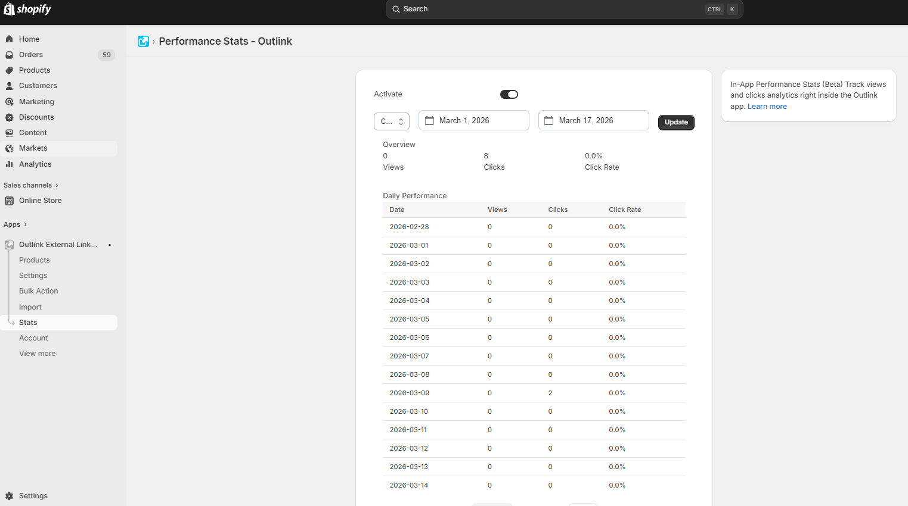Click the Clicks value 2 for 2026-03-09

tap(550, 393)
